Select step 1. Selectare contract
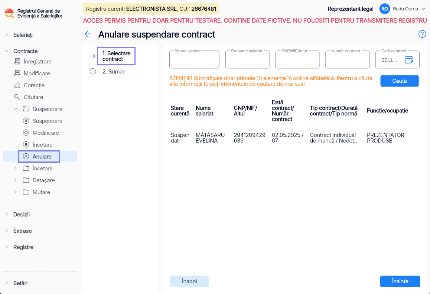This screenshot has height=294, width=430. click(x=116, y=56)
